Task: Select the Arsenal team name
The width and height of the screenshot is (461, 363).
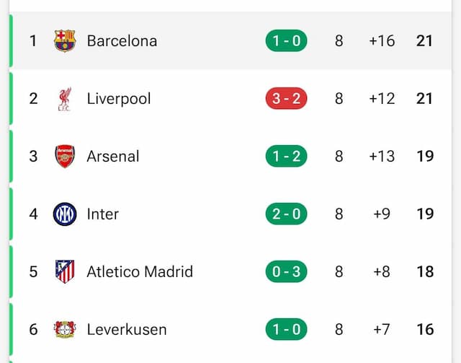Action: tap(113, 156)
